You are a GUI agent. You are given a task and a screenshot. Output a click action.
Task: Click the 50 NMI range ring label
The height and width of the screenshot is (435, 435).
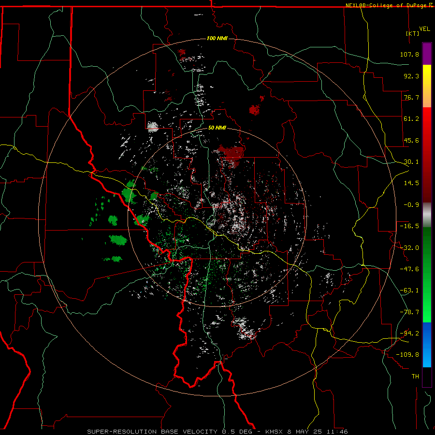(217, 128)
